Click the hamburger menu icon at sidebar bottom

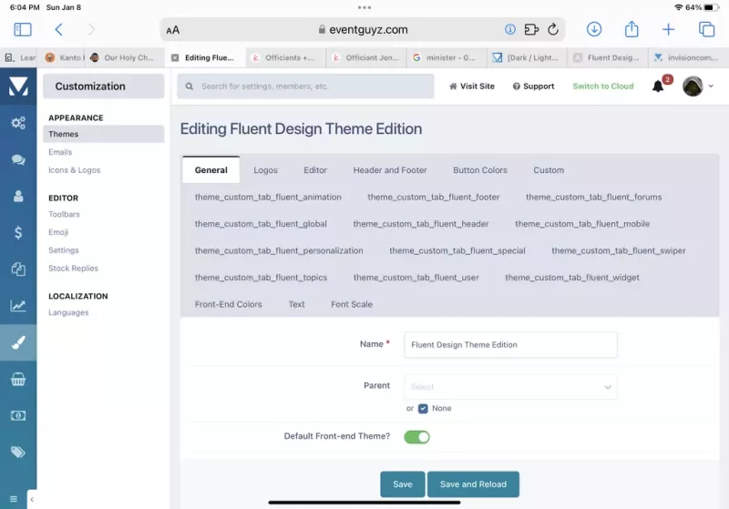point(14,499)
